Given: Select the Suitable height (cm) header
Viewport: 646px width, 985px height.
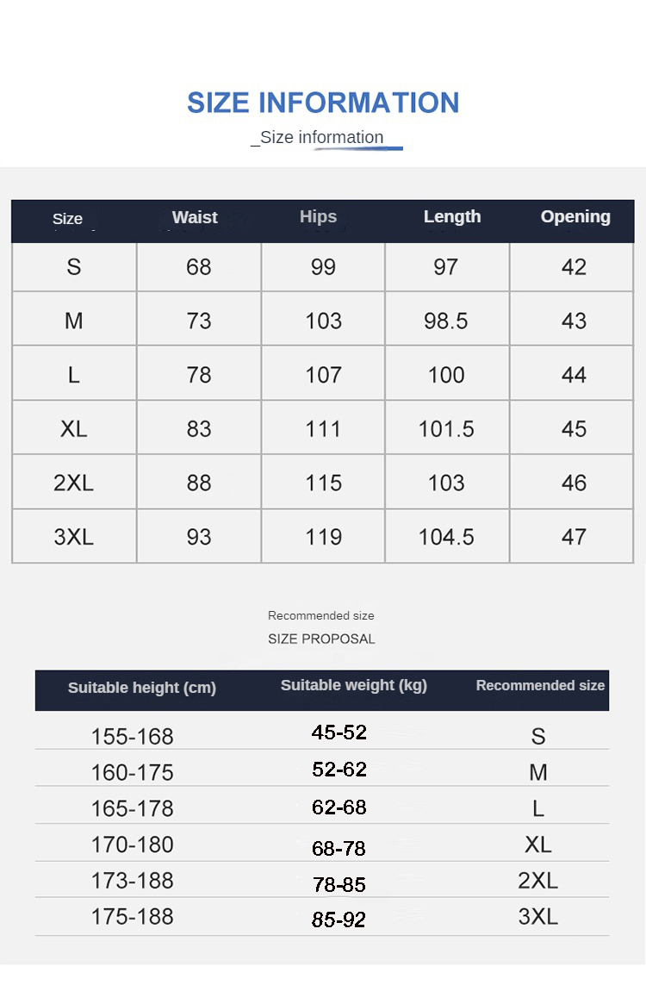Looking at the screenshot, I should point(142,688).
